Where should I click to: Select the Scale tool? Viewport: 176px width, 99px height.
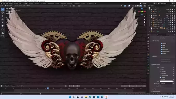[x=3, y=23]
